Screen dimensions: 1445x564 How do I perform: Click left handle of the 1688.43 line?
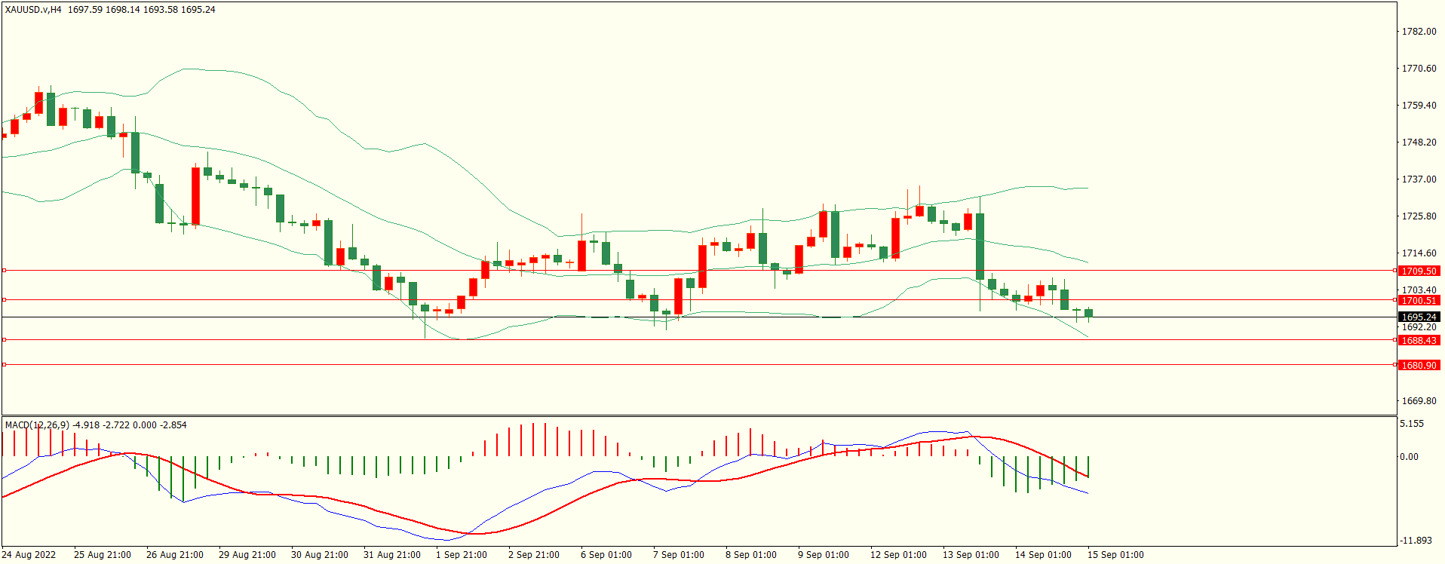click(x=4, y=340)
